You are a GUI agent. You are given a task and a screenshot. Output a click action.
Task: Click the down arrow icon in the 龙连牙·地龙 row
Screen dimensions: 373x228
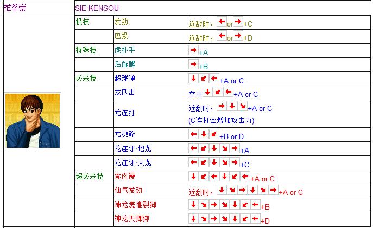tap(214, 148)
